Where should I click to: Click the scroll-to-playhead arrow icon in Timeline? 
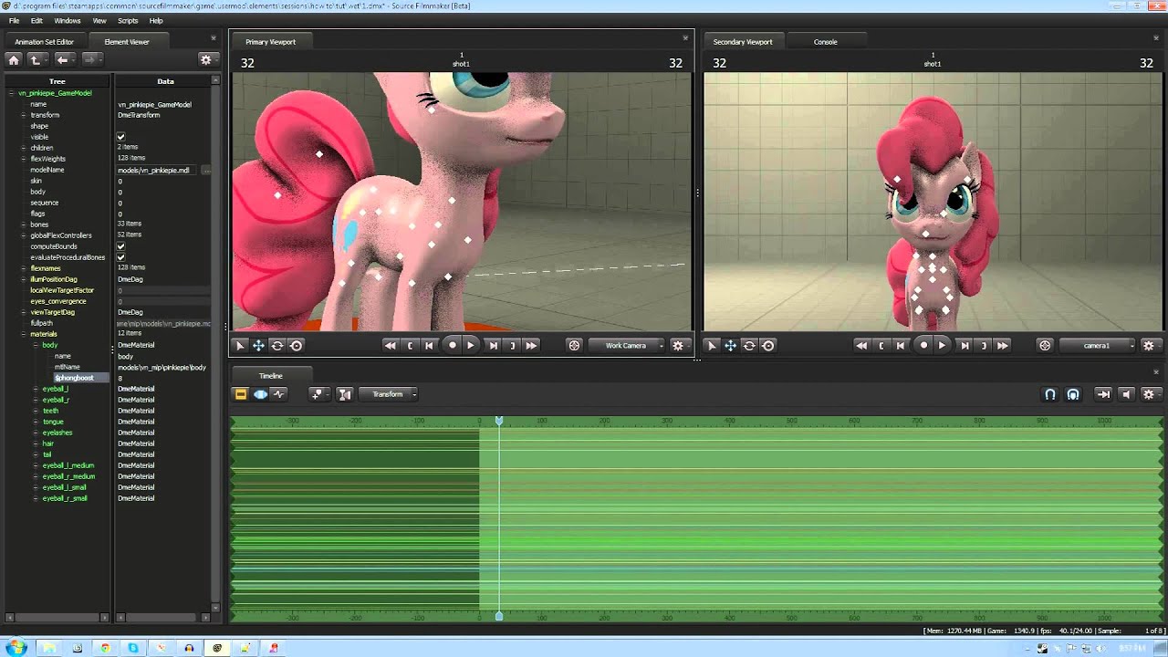tap(1103, 394)
